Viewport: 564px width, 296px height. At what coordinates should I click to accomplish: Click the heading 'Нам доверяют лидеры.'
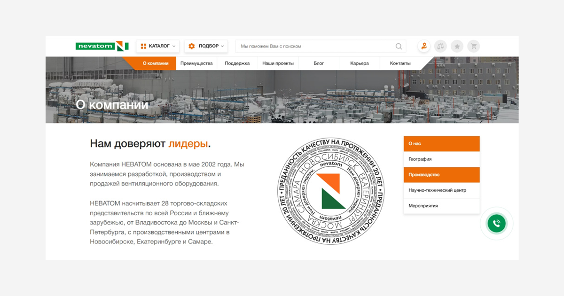click(150, 143)
